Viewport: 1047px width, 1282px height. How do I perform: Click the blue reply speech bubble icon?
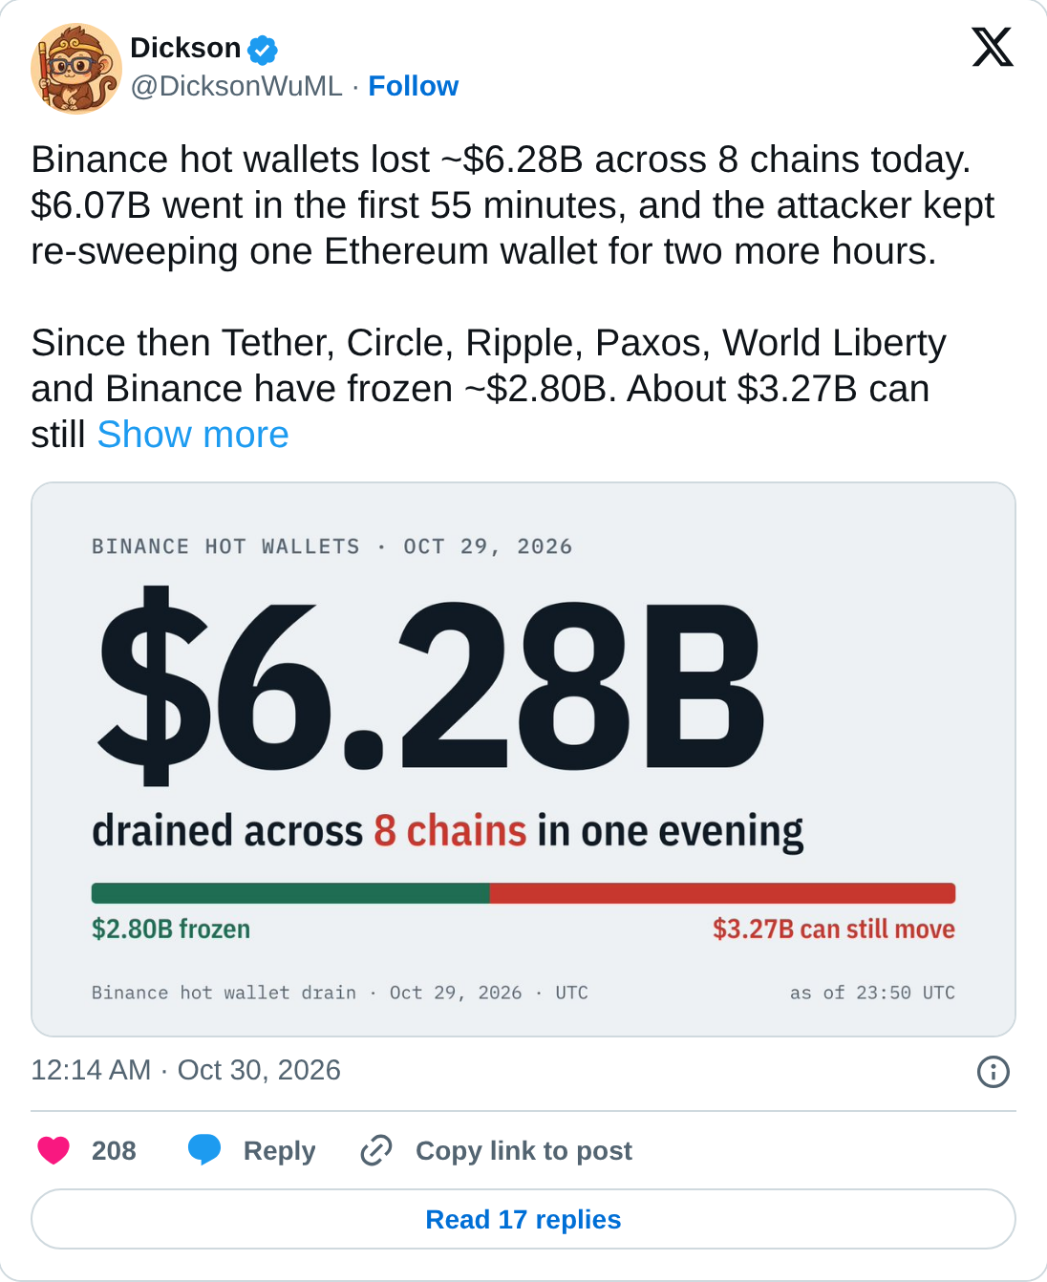click(204, 1150)
